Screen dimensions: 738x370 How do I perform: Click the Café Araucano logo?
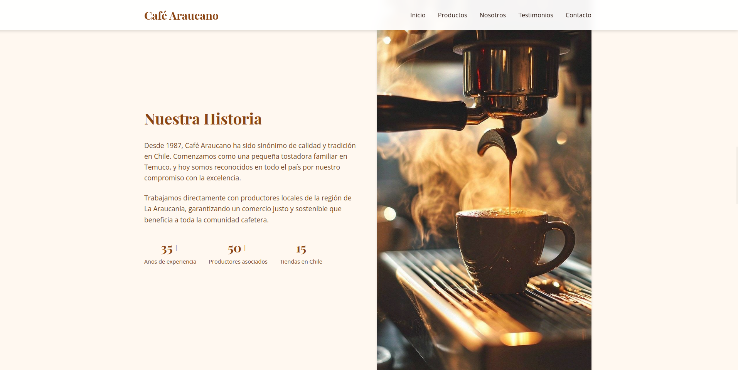pyautogui.click(x=181, y=15)
